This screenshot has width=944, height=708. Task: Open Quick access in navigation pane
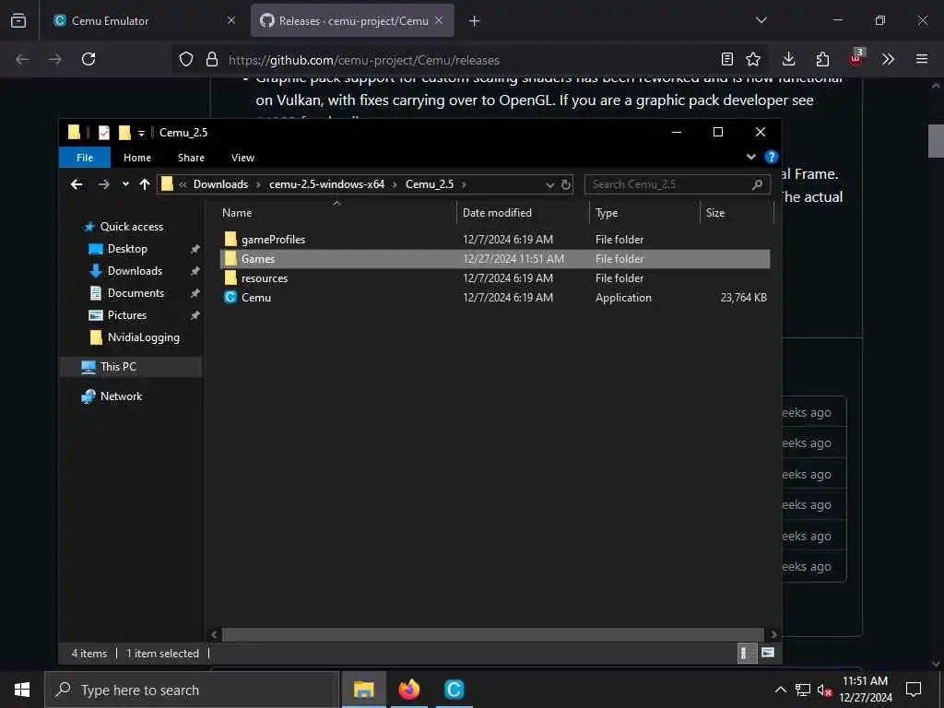(131, 227)
